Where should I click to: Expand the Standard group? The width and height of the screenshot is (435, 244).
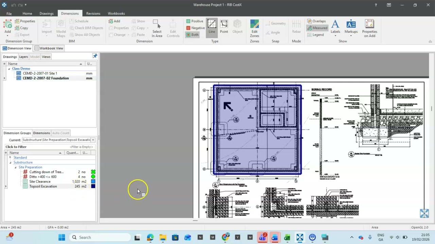coord(10,158)
